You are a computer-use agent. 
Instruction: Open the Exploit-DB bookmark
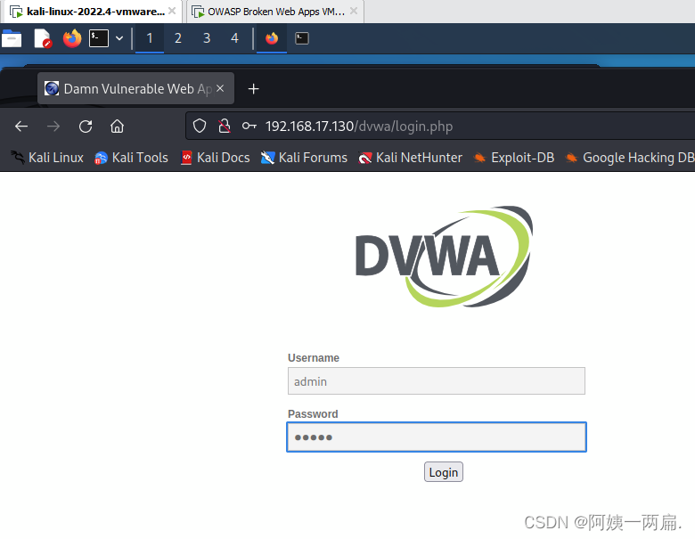[x=514, y=158]
